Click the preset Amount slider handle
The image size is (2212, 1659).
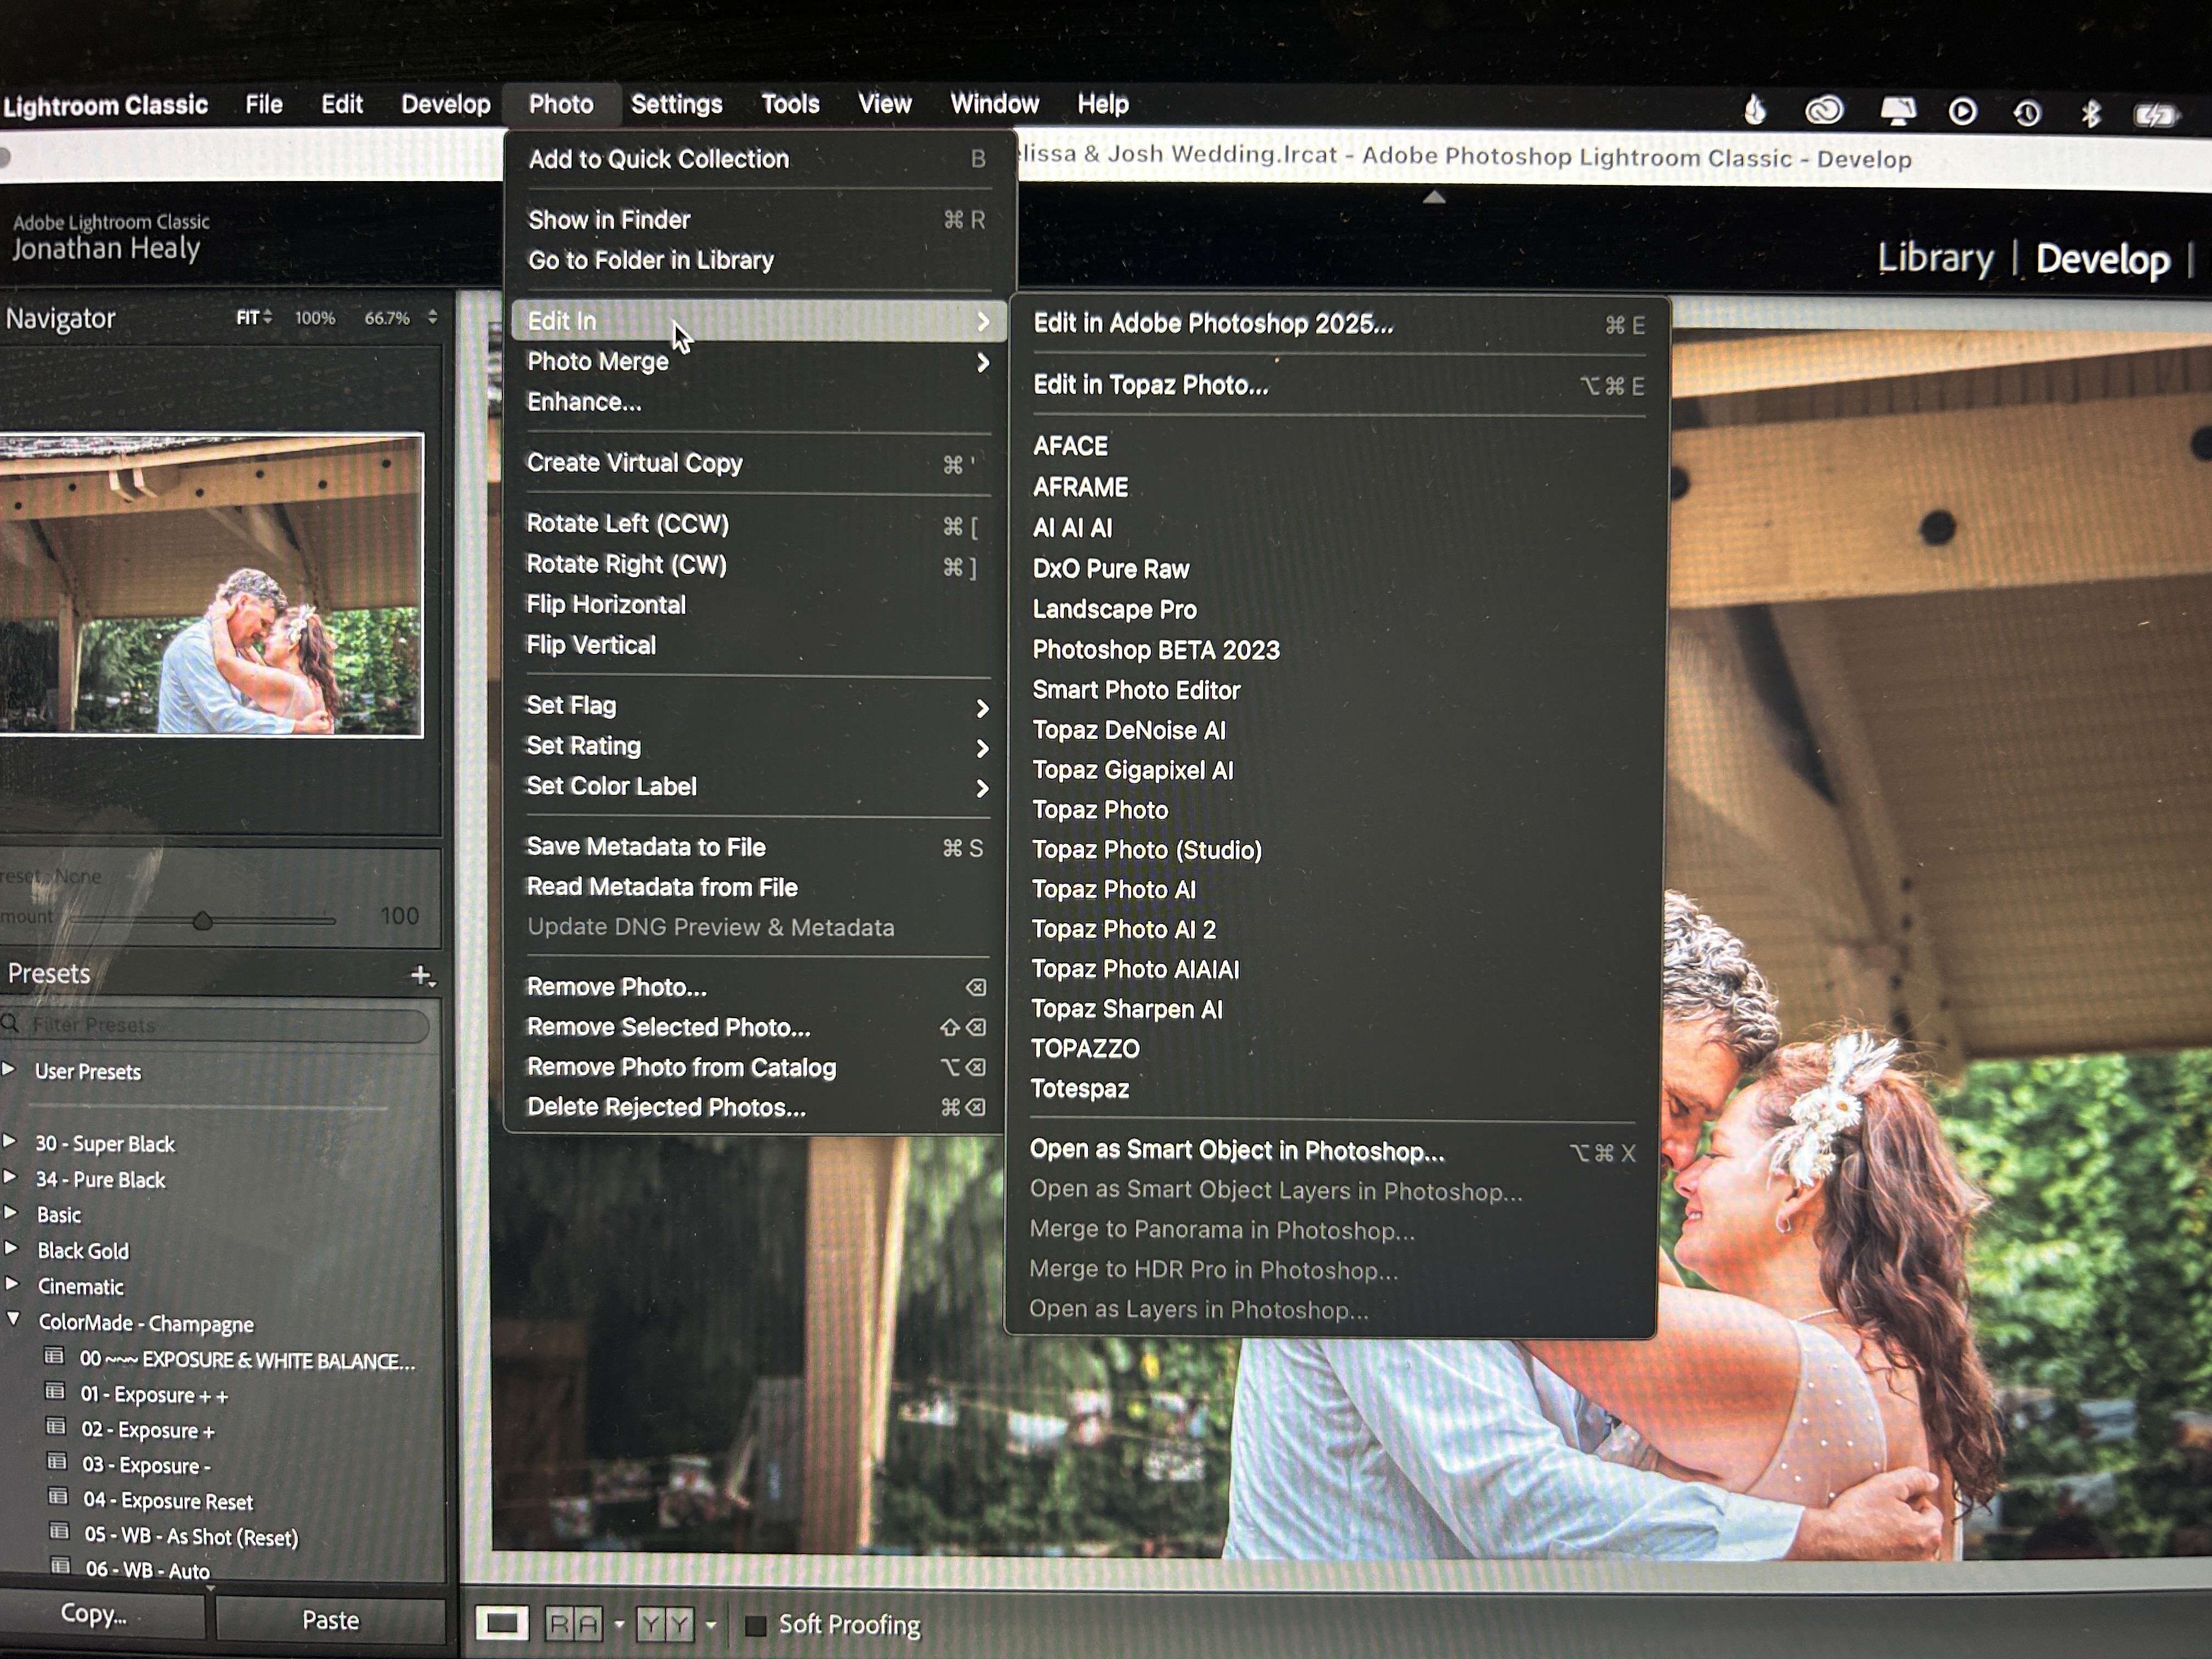(x=203, y=920)
